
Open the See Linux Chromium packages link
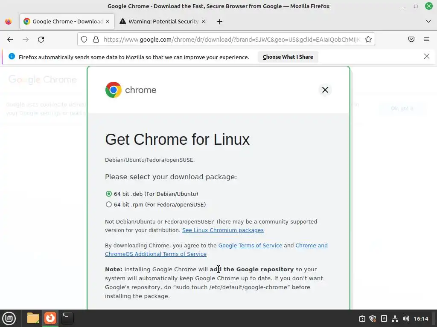tap(223, 230)
